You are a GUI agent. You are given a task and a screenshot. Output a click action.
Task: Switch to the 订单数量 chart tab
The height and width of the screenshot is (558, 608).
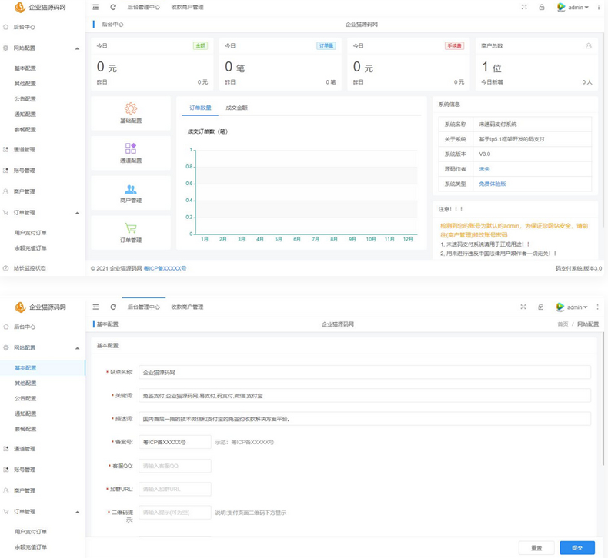coord(200,108)
